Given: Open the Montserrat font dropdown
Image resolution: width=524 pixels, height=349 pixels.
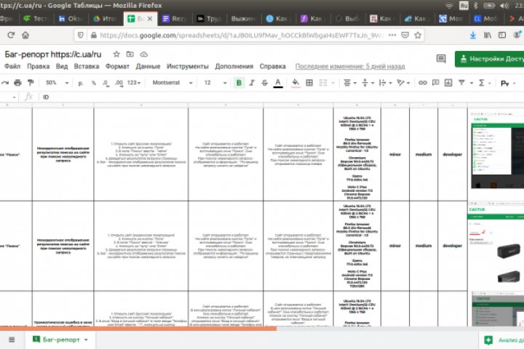Looking at the screenshot, I should coord(172,82).
